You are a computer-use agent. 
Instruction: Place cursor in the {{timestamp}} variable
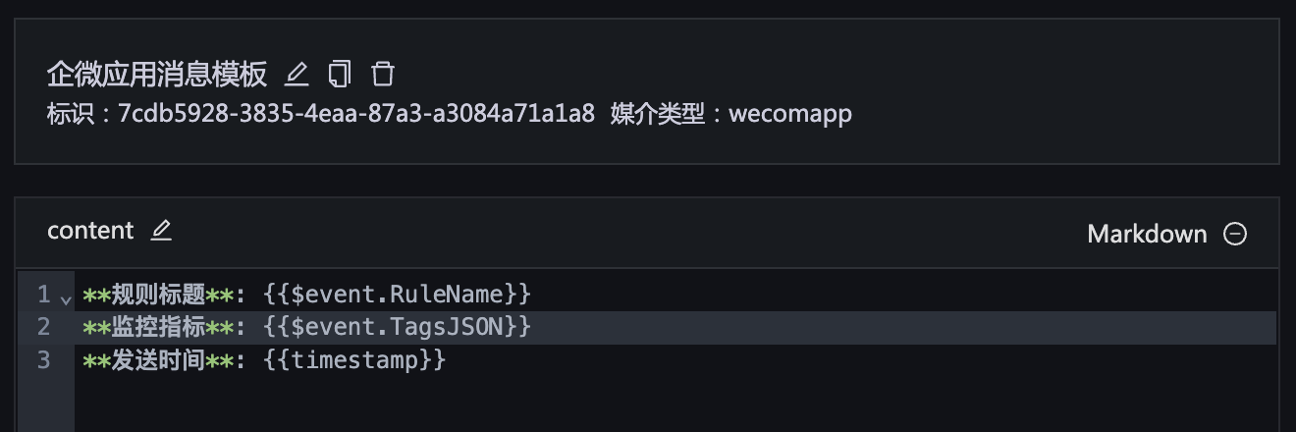pyautogui.click(x=355, y=360)
